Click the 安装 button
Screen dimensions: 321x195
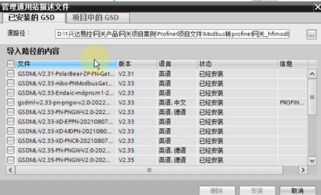(x=257, y=191)
